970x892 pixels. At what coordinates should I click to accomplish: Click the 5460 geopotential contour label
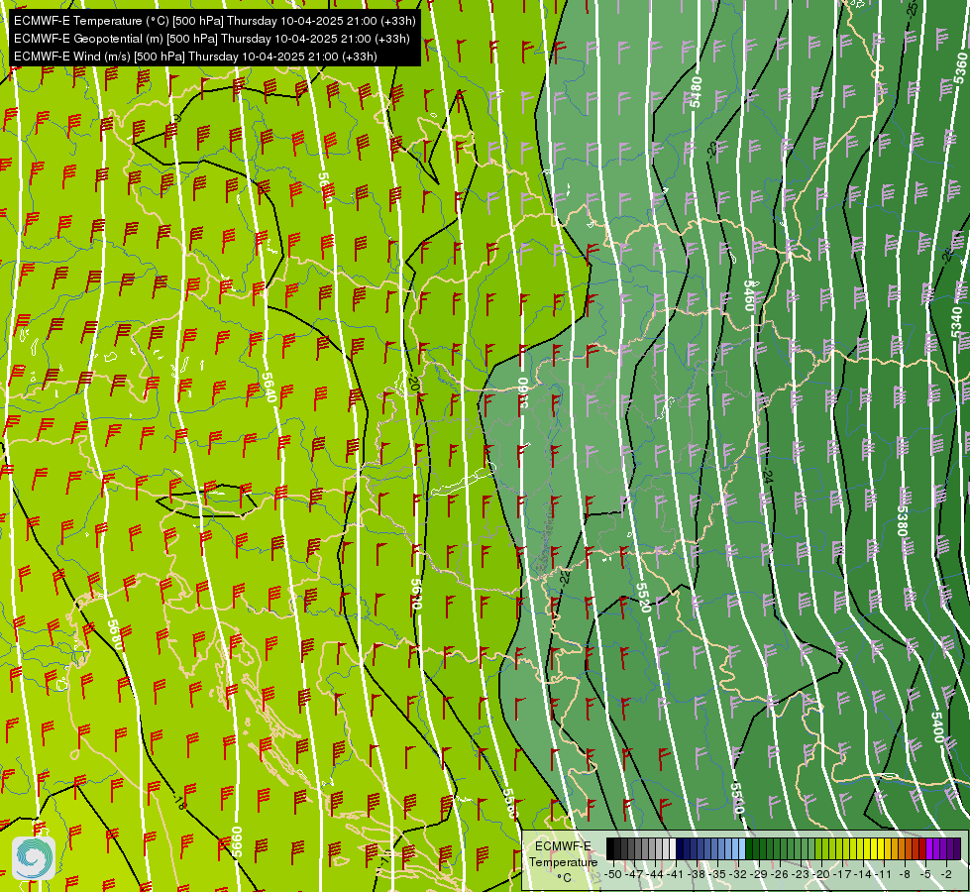tap(749, 295)
